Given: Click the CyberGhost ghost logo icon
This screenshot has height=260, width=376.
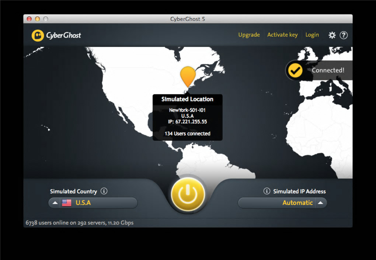Looking at the screenshot, I should pos(38,35).
